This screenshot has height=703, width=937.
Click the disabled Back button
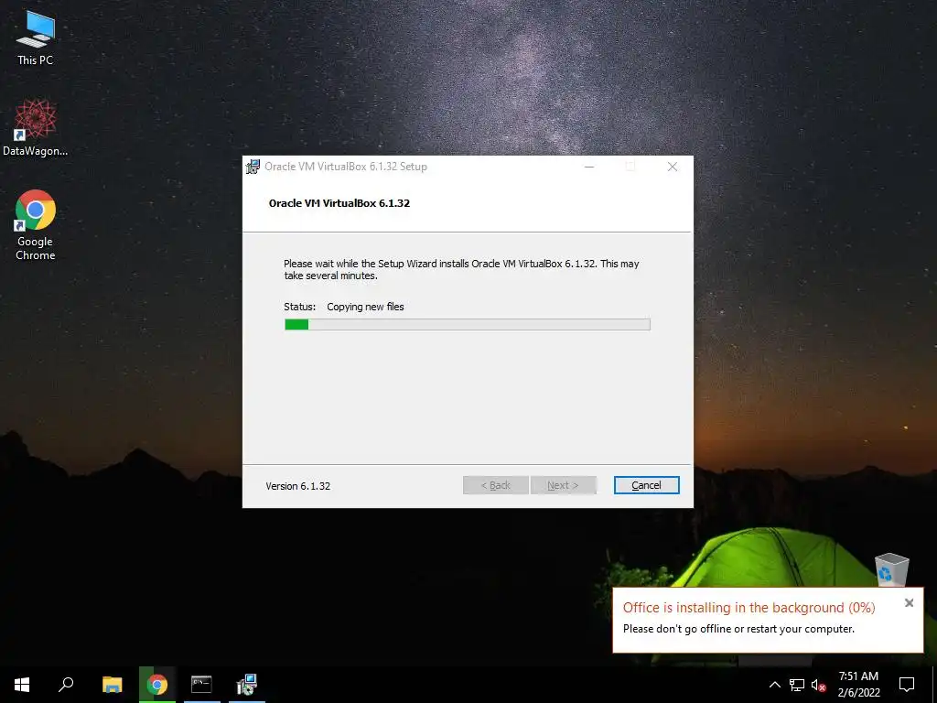pos(495,485)
